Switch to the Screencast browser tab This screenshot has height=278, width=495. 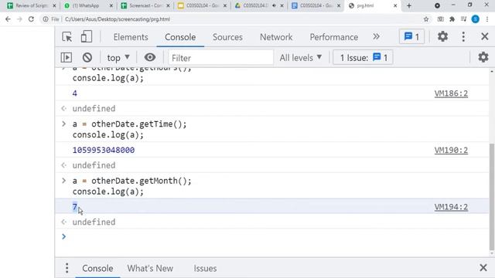pos(145,5)
